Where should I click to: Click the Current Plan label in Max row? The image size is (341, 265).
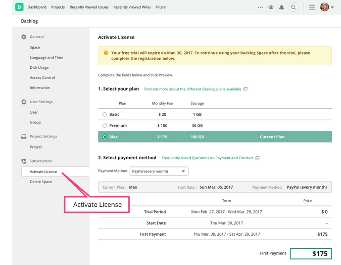tap(272, 137)
